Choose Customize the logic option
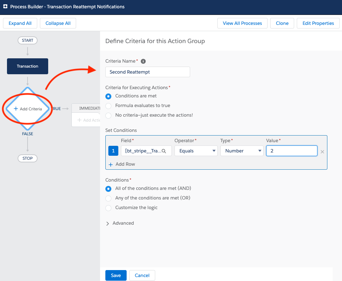342x281 pixels. [x=108, y=208]
